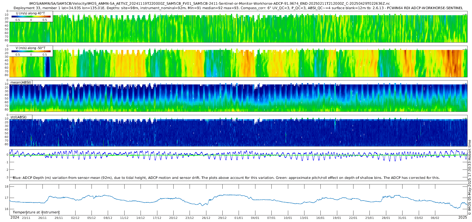
Task: Click the 'U (m/s) along 40°T' label
Action: point(30,13)
